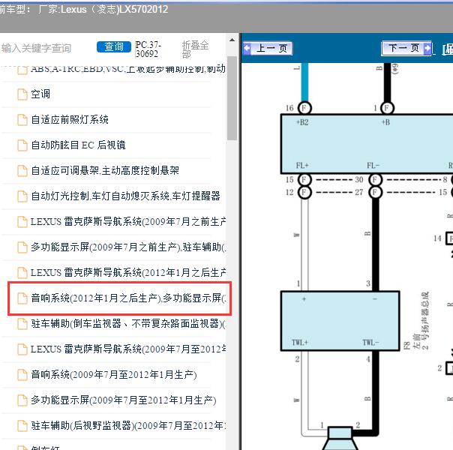Click the PC.37-30692 label
The width and height of the screenshot is (453, 450).
[x=148, y=49]
